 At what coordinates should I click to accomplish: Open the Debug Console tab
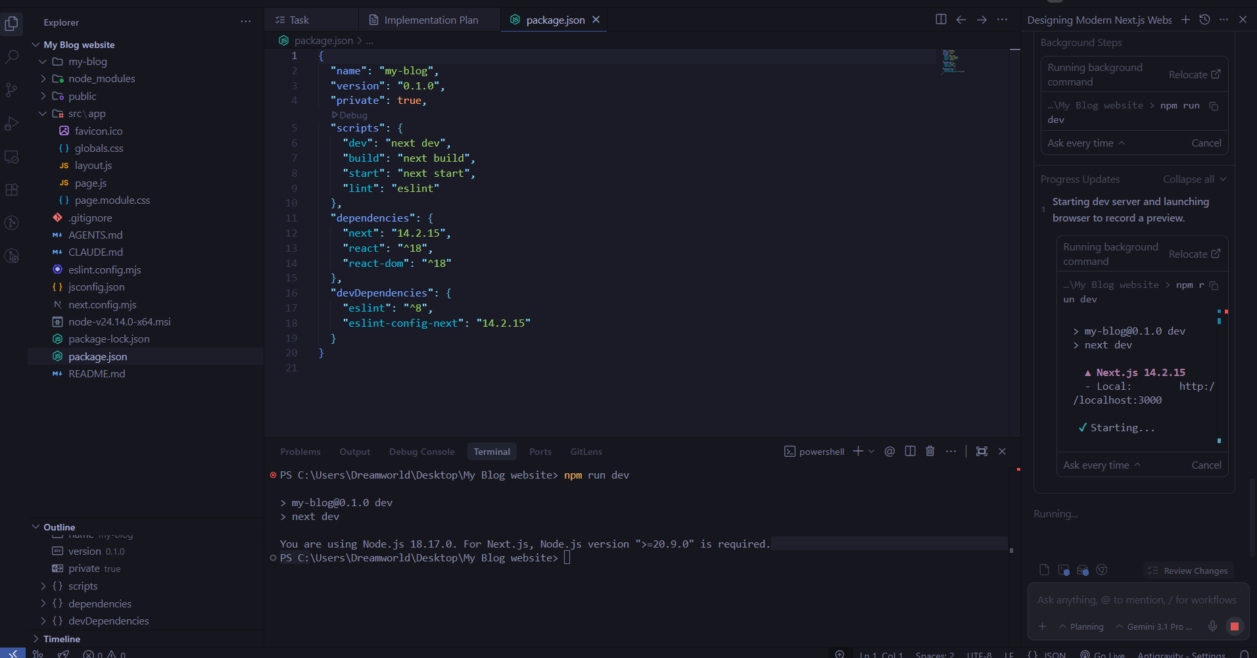[x=421, y=452]
